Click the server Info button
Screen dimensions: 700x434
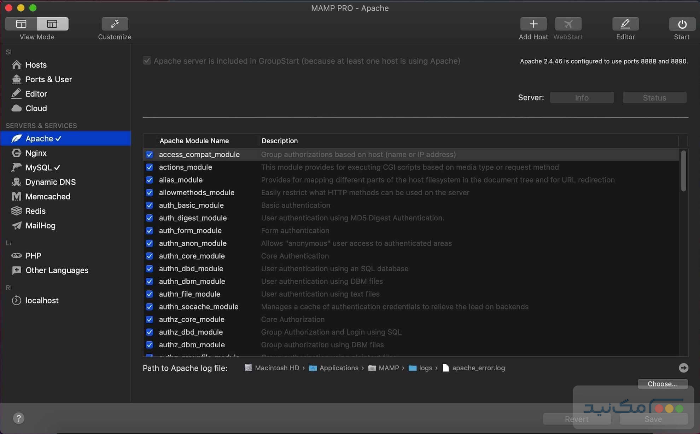tap(582, 98)
